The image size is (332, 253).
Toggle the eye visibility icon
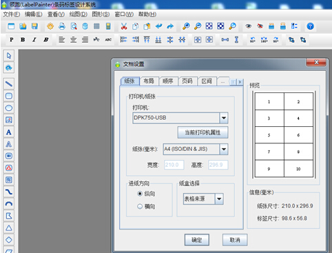pyautogui.click(x=248, y=26)
